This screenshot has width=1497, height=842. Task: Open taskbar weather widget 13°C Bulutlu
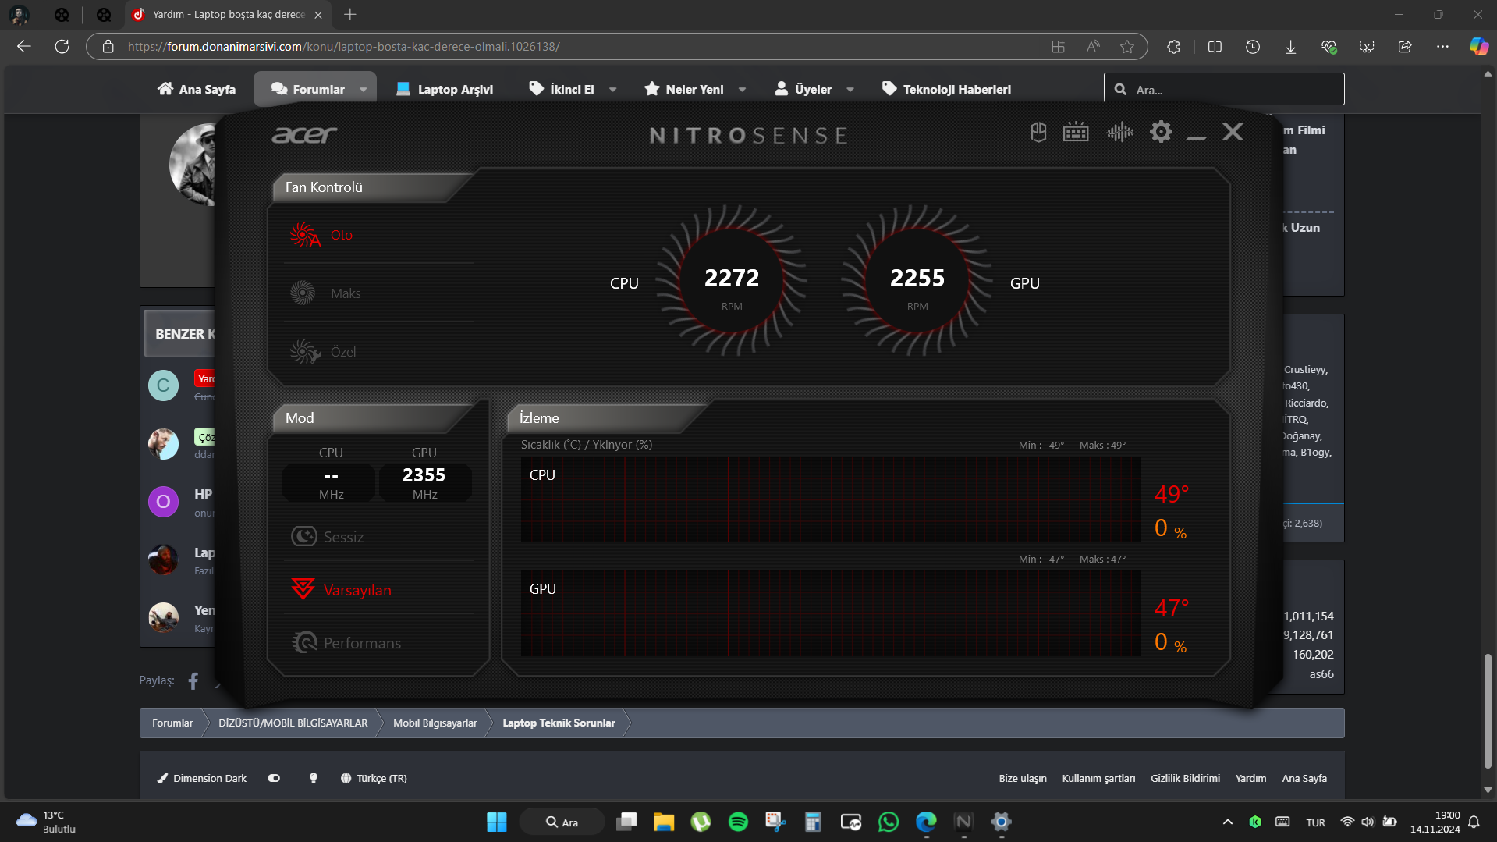47,822
